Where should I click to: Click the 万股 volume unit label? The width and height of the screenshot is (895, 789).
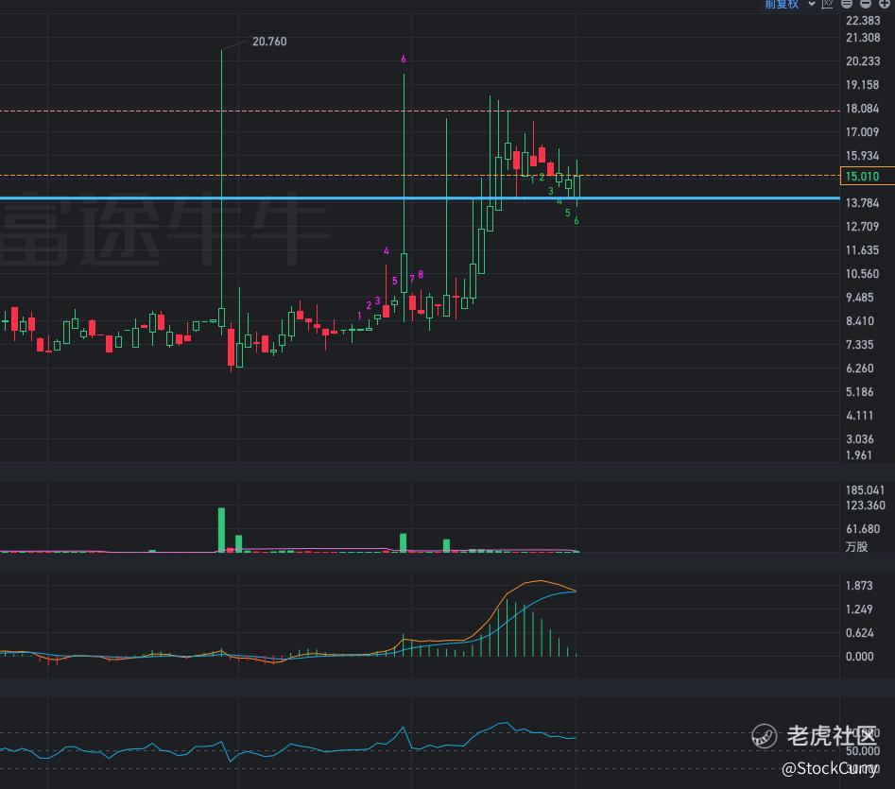click(855, 547)
